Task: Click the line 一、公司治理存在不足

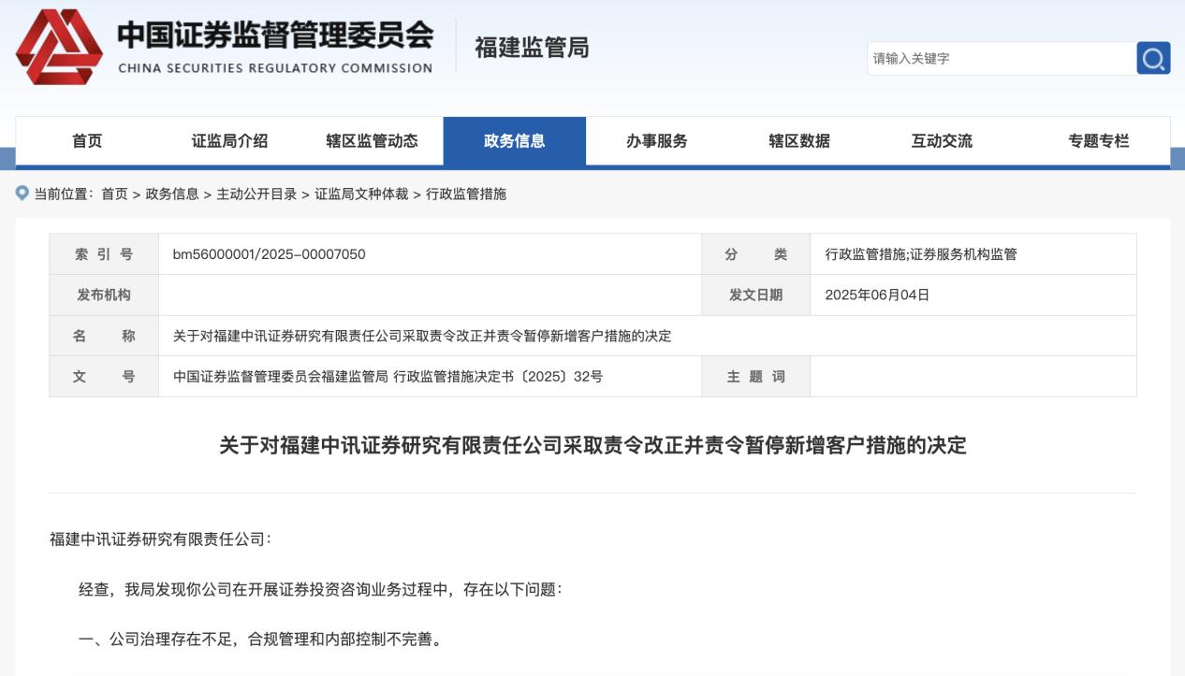Action: coord(260,640)
